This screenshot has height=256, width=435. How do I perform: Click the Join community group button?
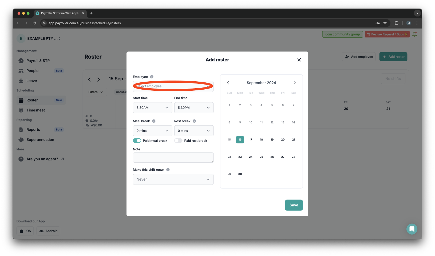(x=342, y=34)
